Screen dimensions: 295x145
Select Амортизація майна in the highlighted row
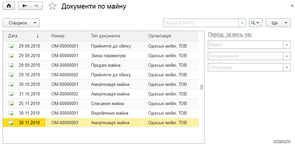pos(114,123)
